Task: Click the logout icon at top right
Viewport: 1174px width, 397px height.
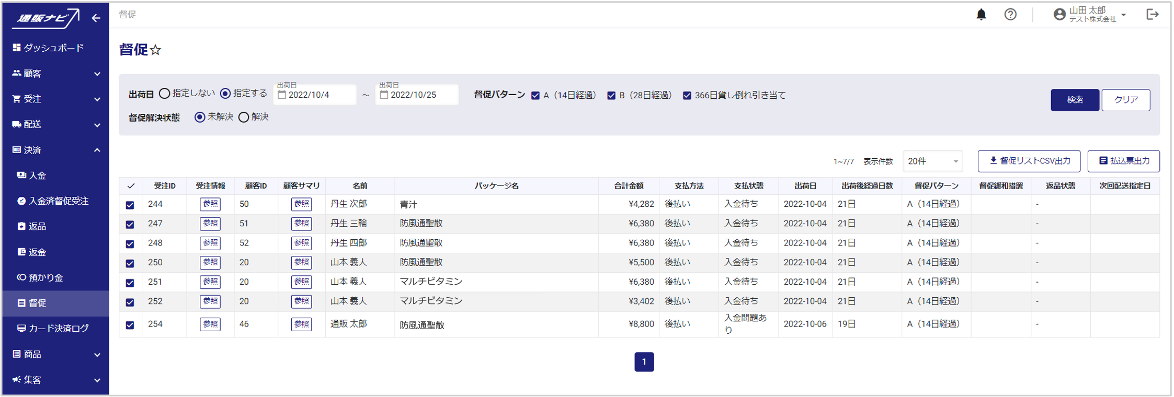Action: (1152, 15)
